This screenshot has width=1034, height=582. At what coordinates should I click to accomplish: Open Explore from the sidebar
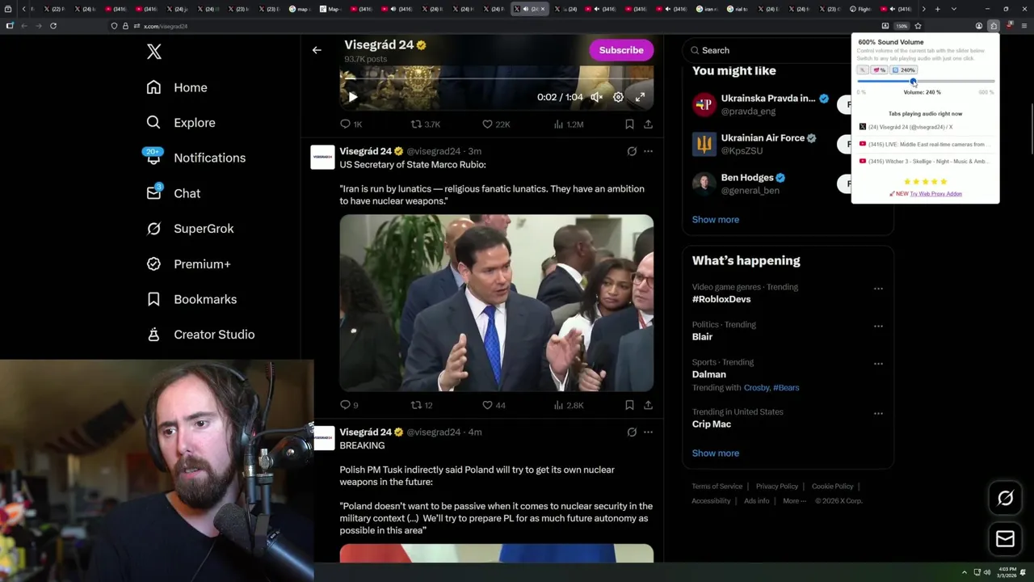click(x=181, y=123)
